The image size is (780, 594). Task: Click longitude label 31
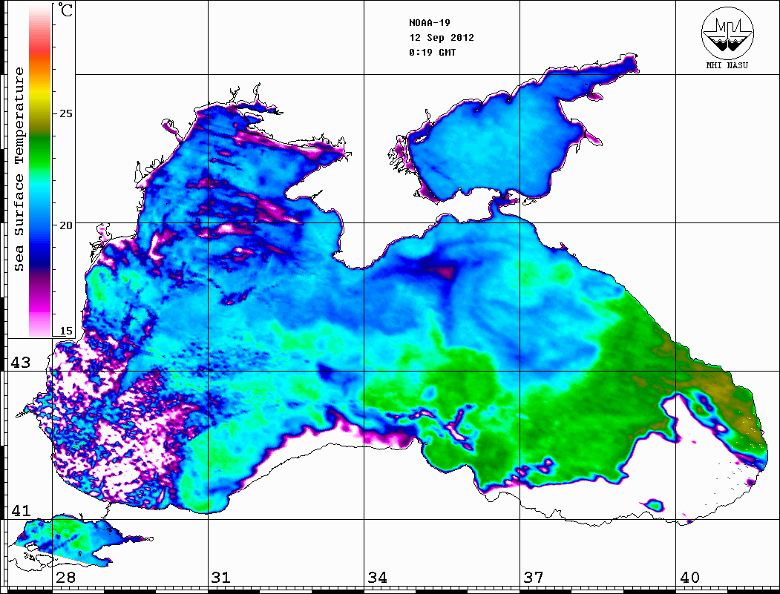coord(221,578)
